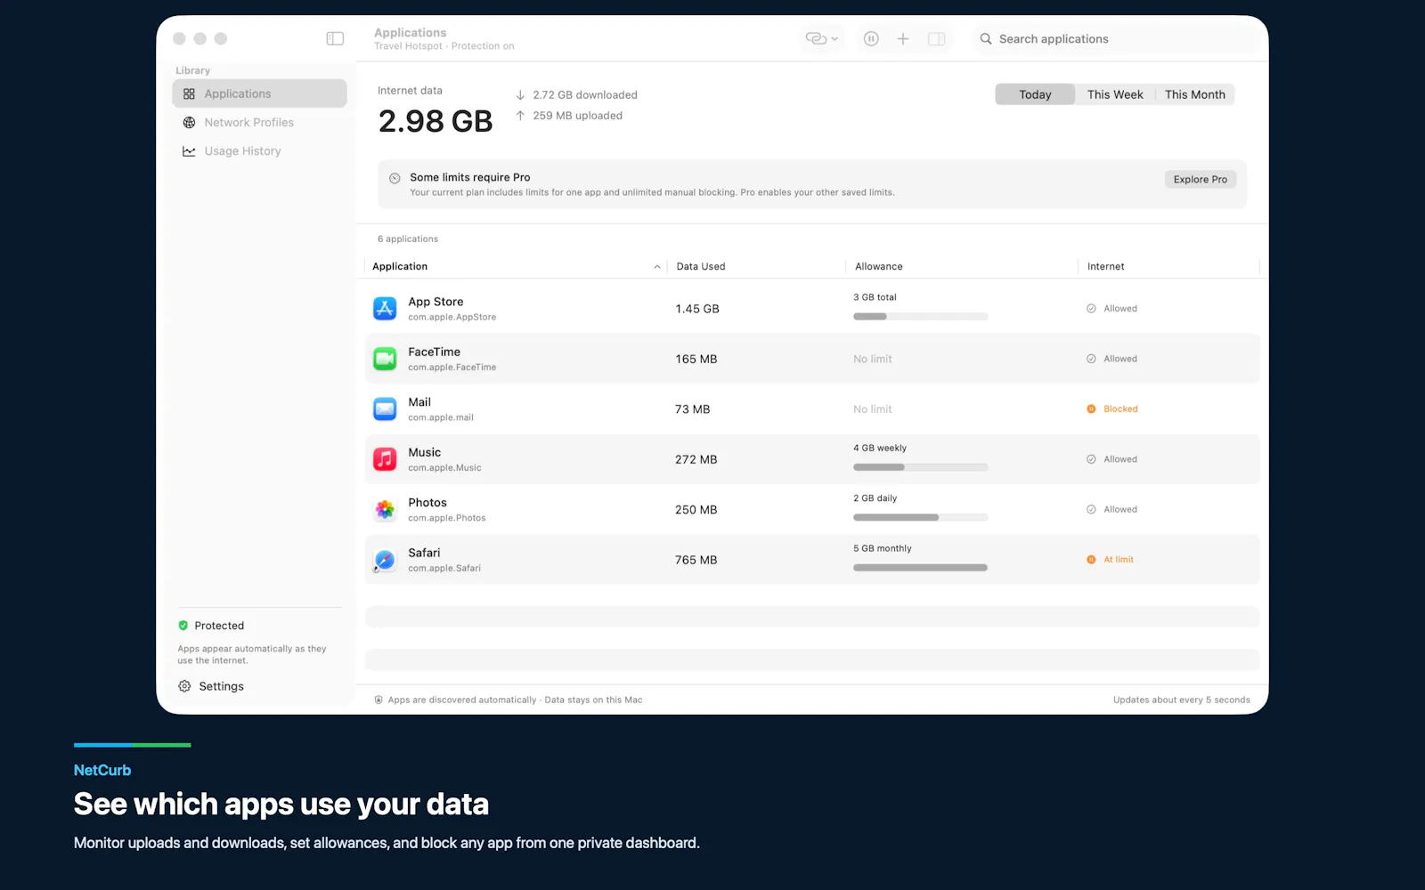
Task: Click the Safari app icon
Action: click(x=385, y=560)
